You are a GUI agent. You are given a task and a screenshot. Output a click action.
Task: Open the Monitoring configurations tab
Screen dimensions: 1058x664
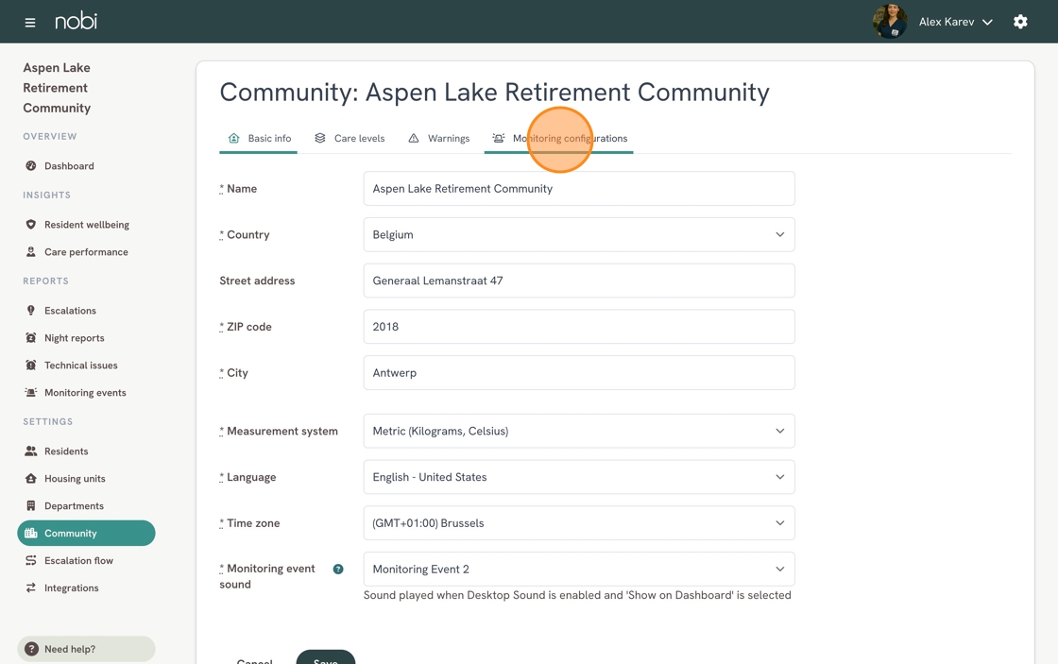pyautogui.click(x=558, y=138)
